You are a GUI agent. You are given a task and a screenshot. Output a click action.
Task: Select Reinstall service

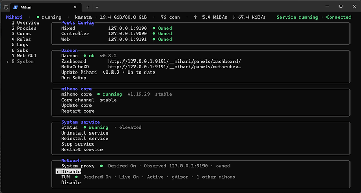pos(85,138)
